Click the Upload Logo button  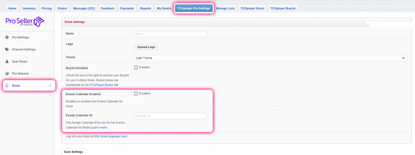pyautogui.click(x=146, y=47)
